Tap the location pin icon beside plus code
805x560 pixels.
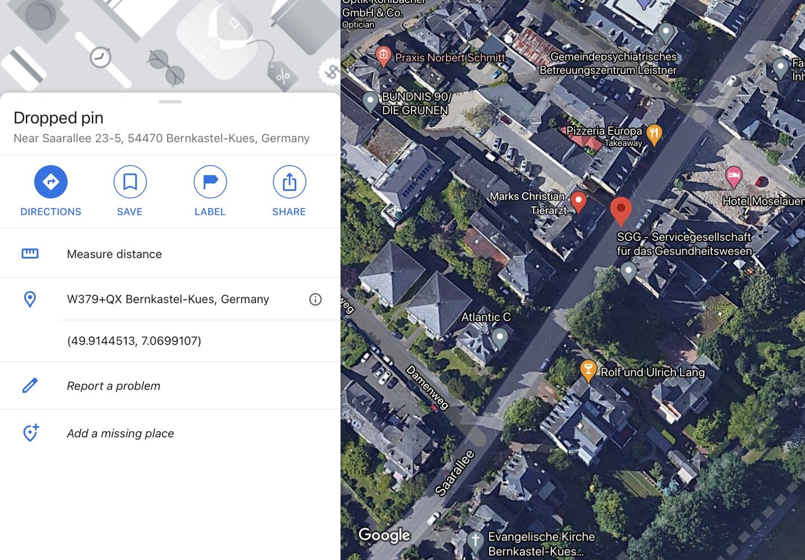30,299
